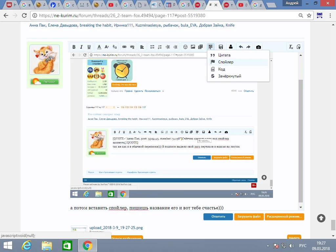The image size is (336, 252).
Task: Click the fox avatar image
Action: [45, 60]
